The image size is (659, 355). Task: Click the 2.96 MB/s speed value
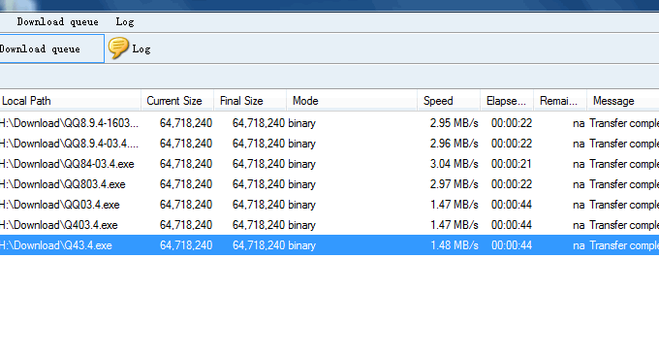pyautogui.click(x=454, y=144)
